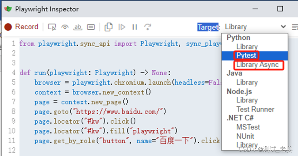Screen dimensions: 298x156
Task: Click the Resume play icon
Action: pos(121,27)
